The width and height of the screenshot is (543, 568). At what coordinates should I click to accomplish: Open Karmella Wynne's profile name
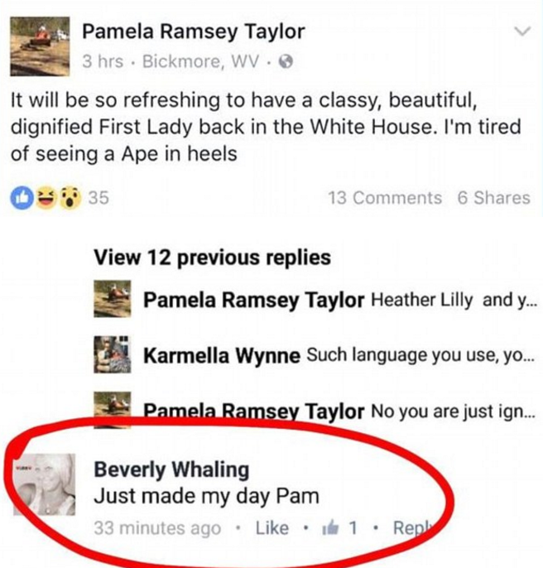coord(222,355)
